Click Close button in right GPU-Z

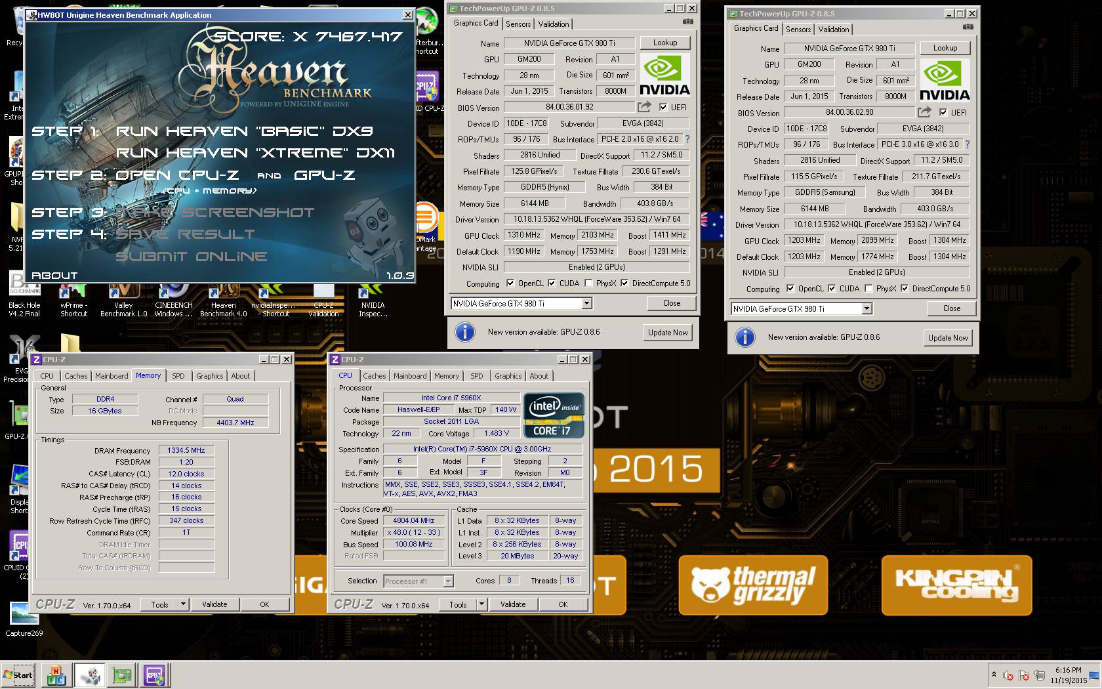click(x=952, y=308)
